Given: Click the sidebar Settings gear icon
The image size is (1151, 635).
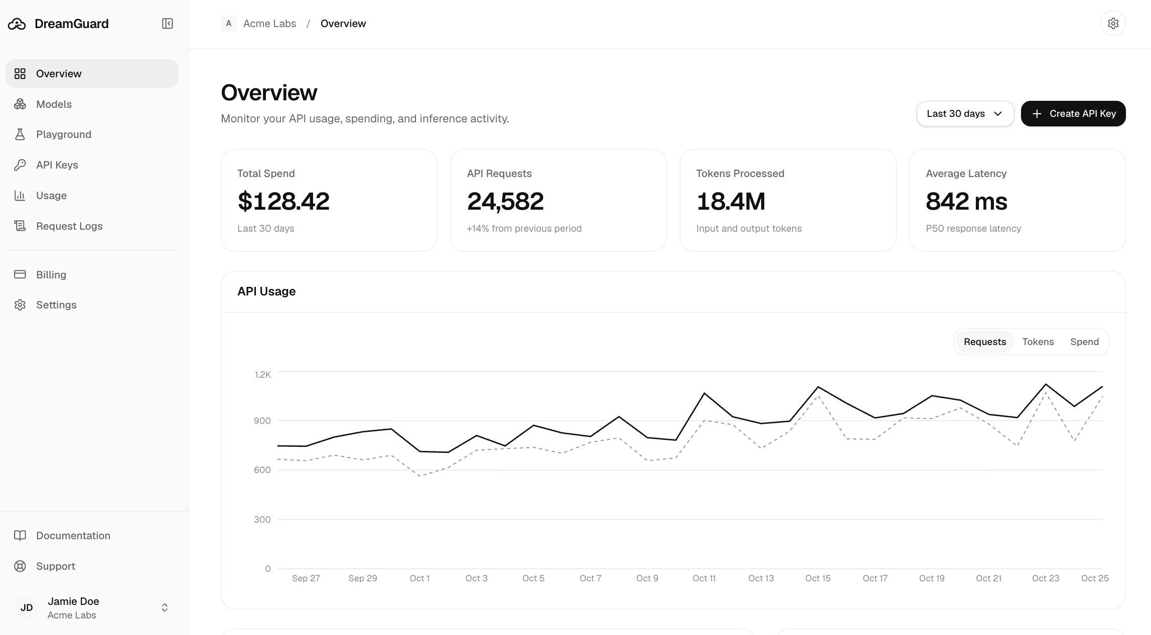Looking at the screenshot, I should point(20,305).
